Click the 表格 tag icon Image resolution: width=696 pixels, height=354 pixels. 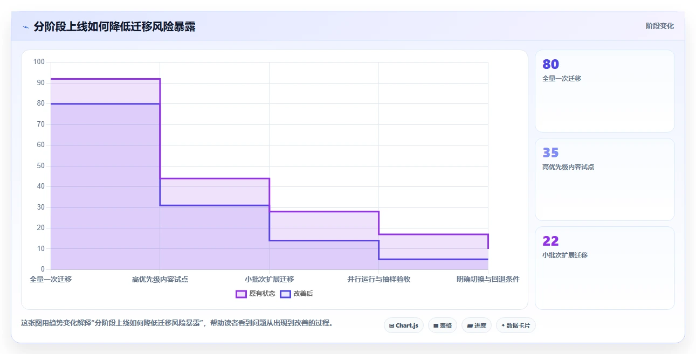(436, 325)
